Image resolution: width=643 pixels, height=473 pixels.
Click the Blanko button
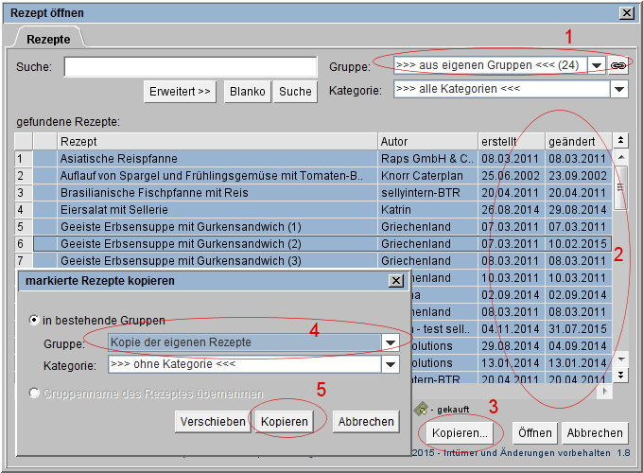tap(248, 91)
